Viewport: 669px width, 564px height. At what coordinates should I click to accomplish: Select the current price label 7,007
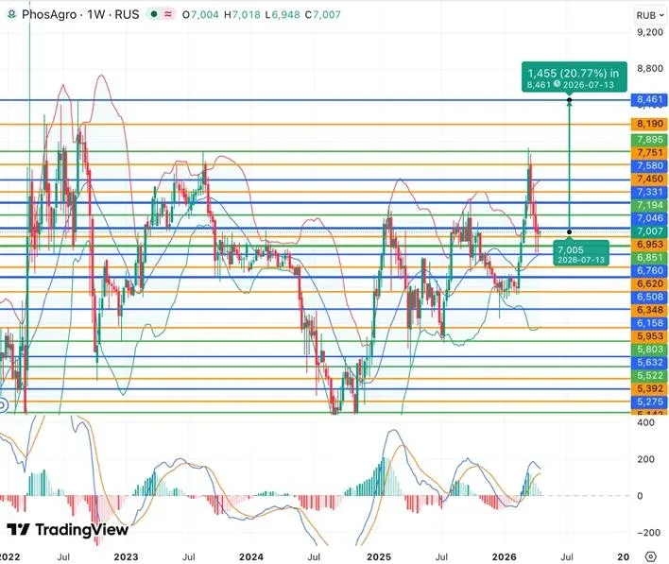pyautogui.click(x=648, y=231)
